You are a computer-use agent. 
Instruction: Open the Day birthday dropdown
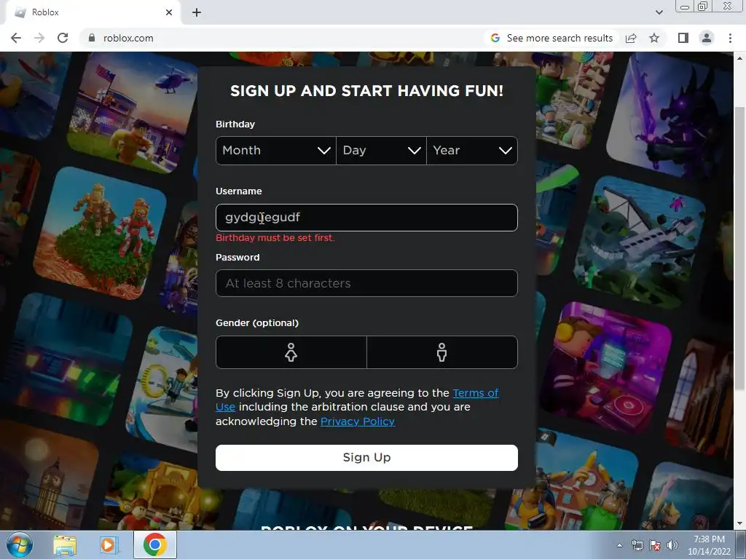(x=381, y=151)
